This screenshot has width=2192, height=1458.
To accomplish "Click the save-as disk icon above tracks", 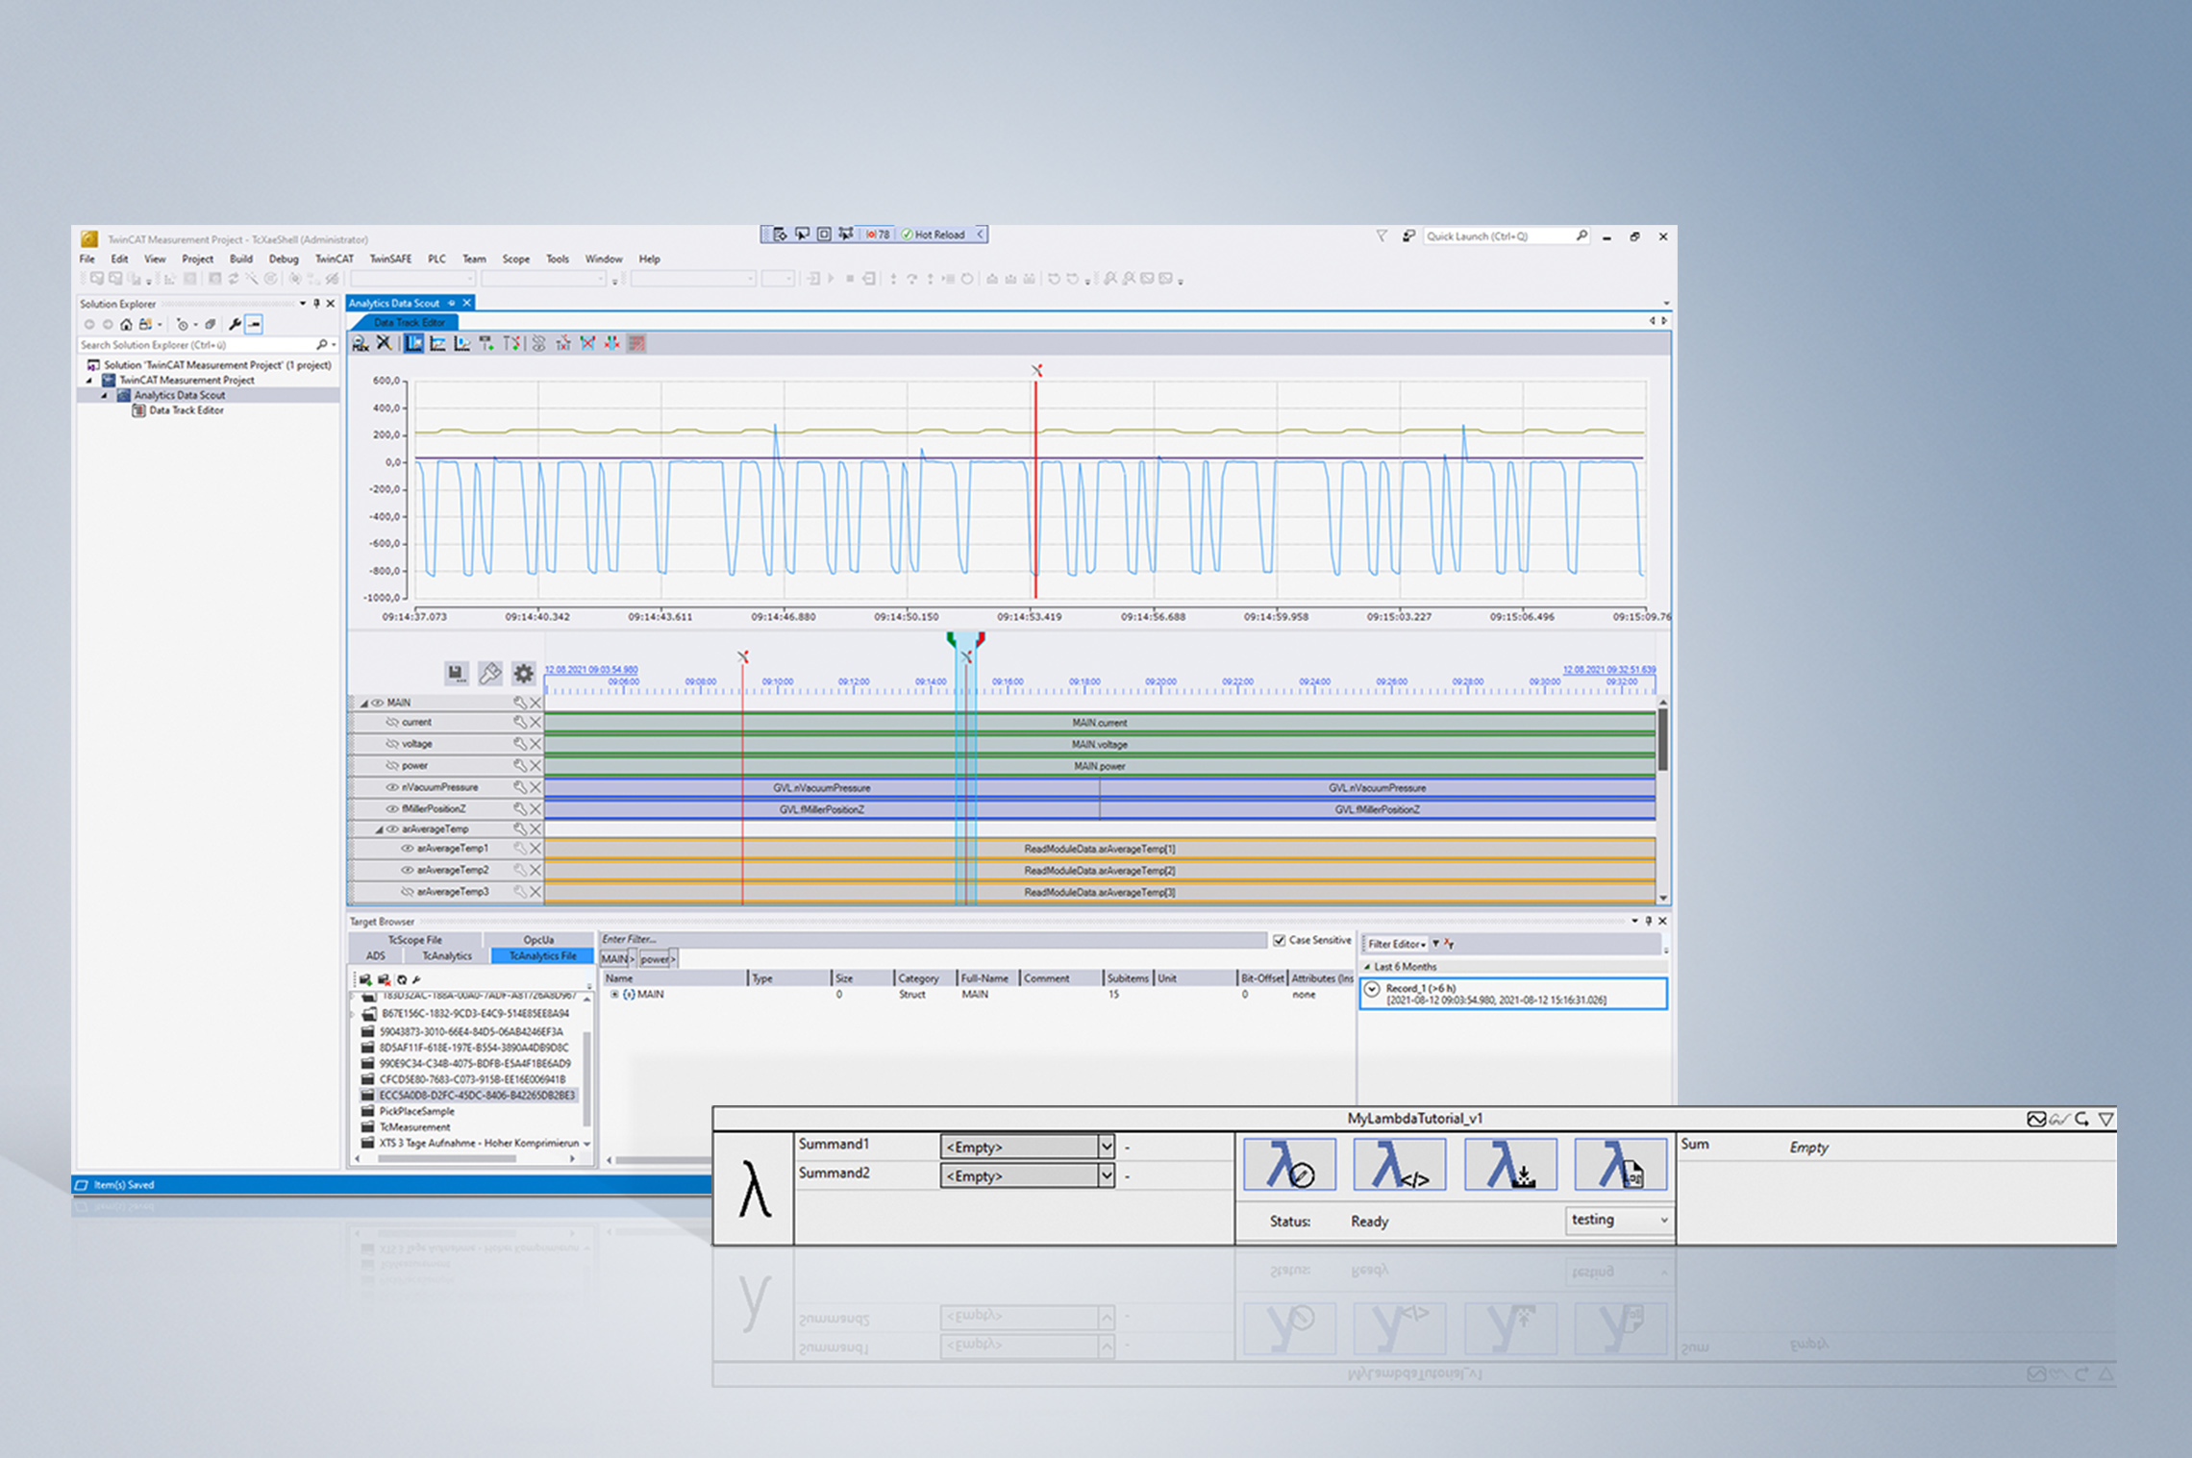I will click(x=456, y=673).
